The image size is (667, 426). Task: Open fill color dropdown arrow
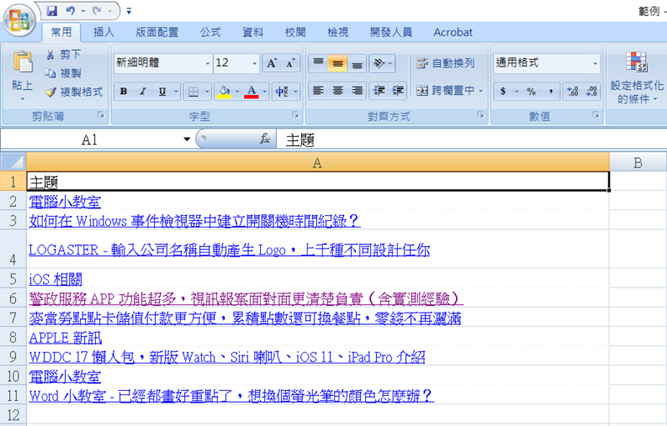pos(238,92)
